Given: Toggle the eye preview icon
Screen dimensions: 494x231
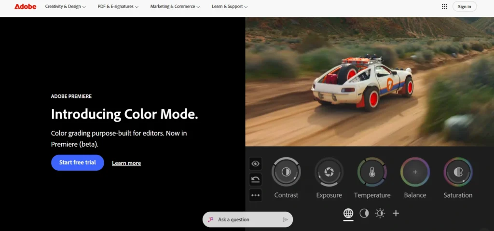Looking at the screenshot, I should [x=255, y=163].
